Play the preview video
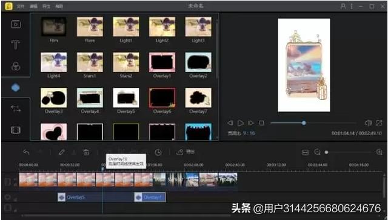 pos(240,123)
